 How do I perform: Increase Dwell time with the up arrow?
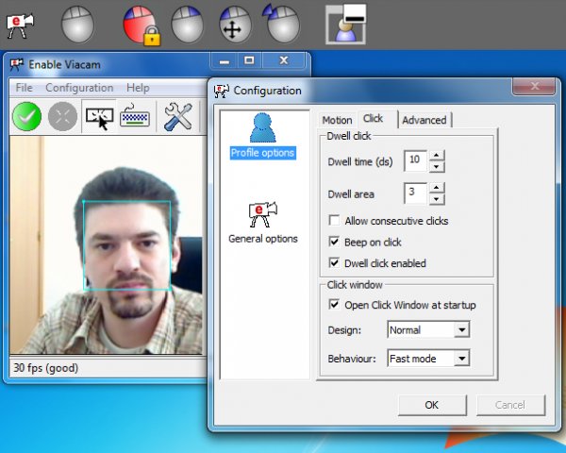tap(436, 156)
